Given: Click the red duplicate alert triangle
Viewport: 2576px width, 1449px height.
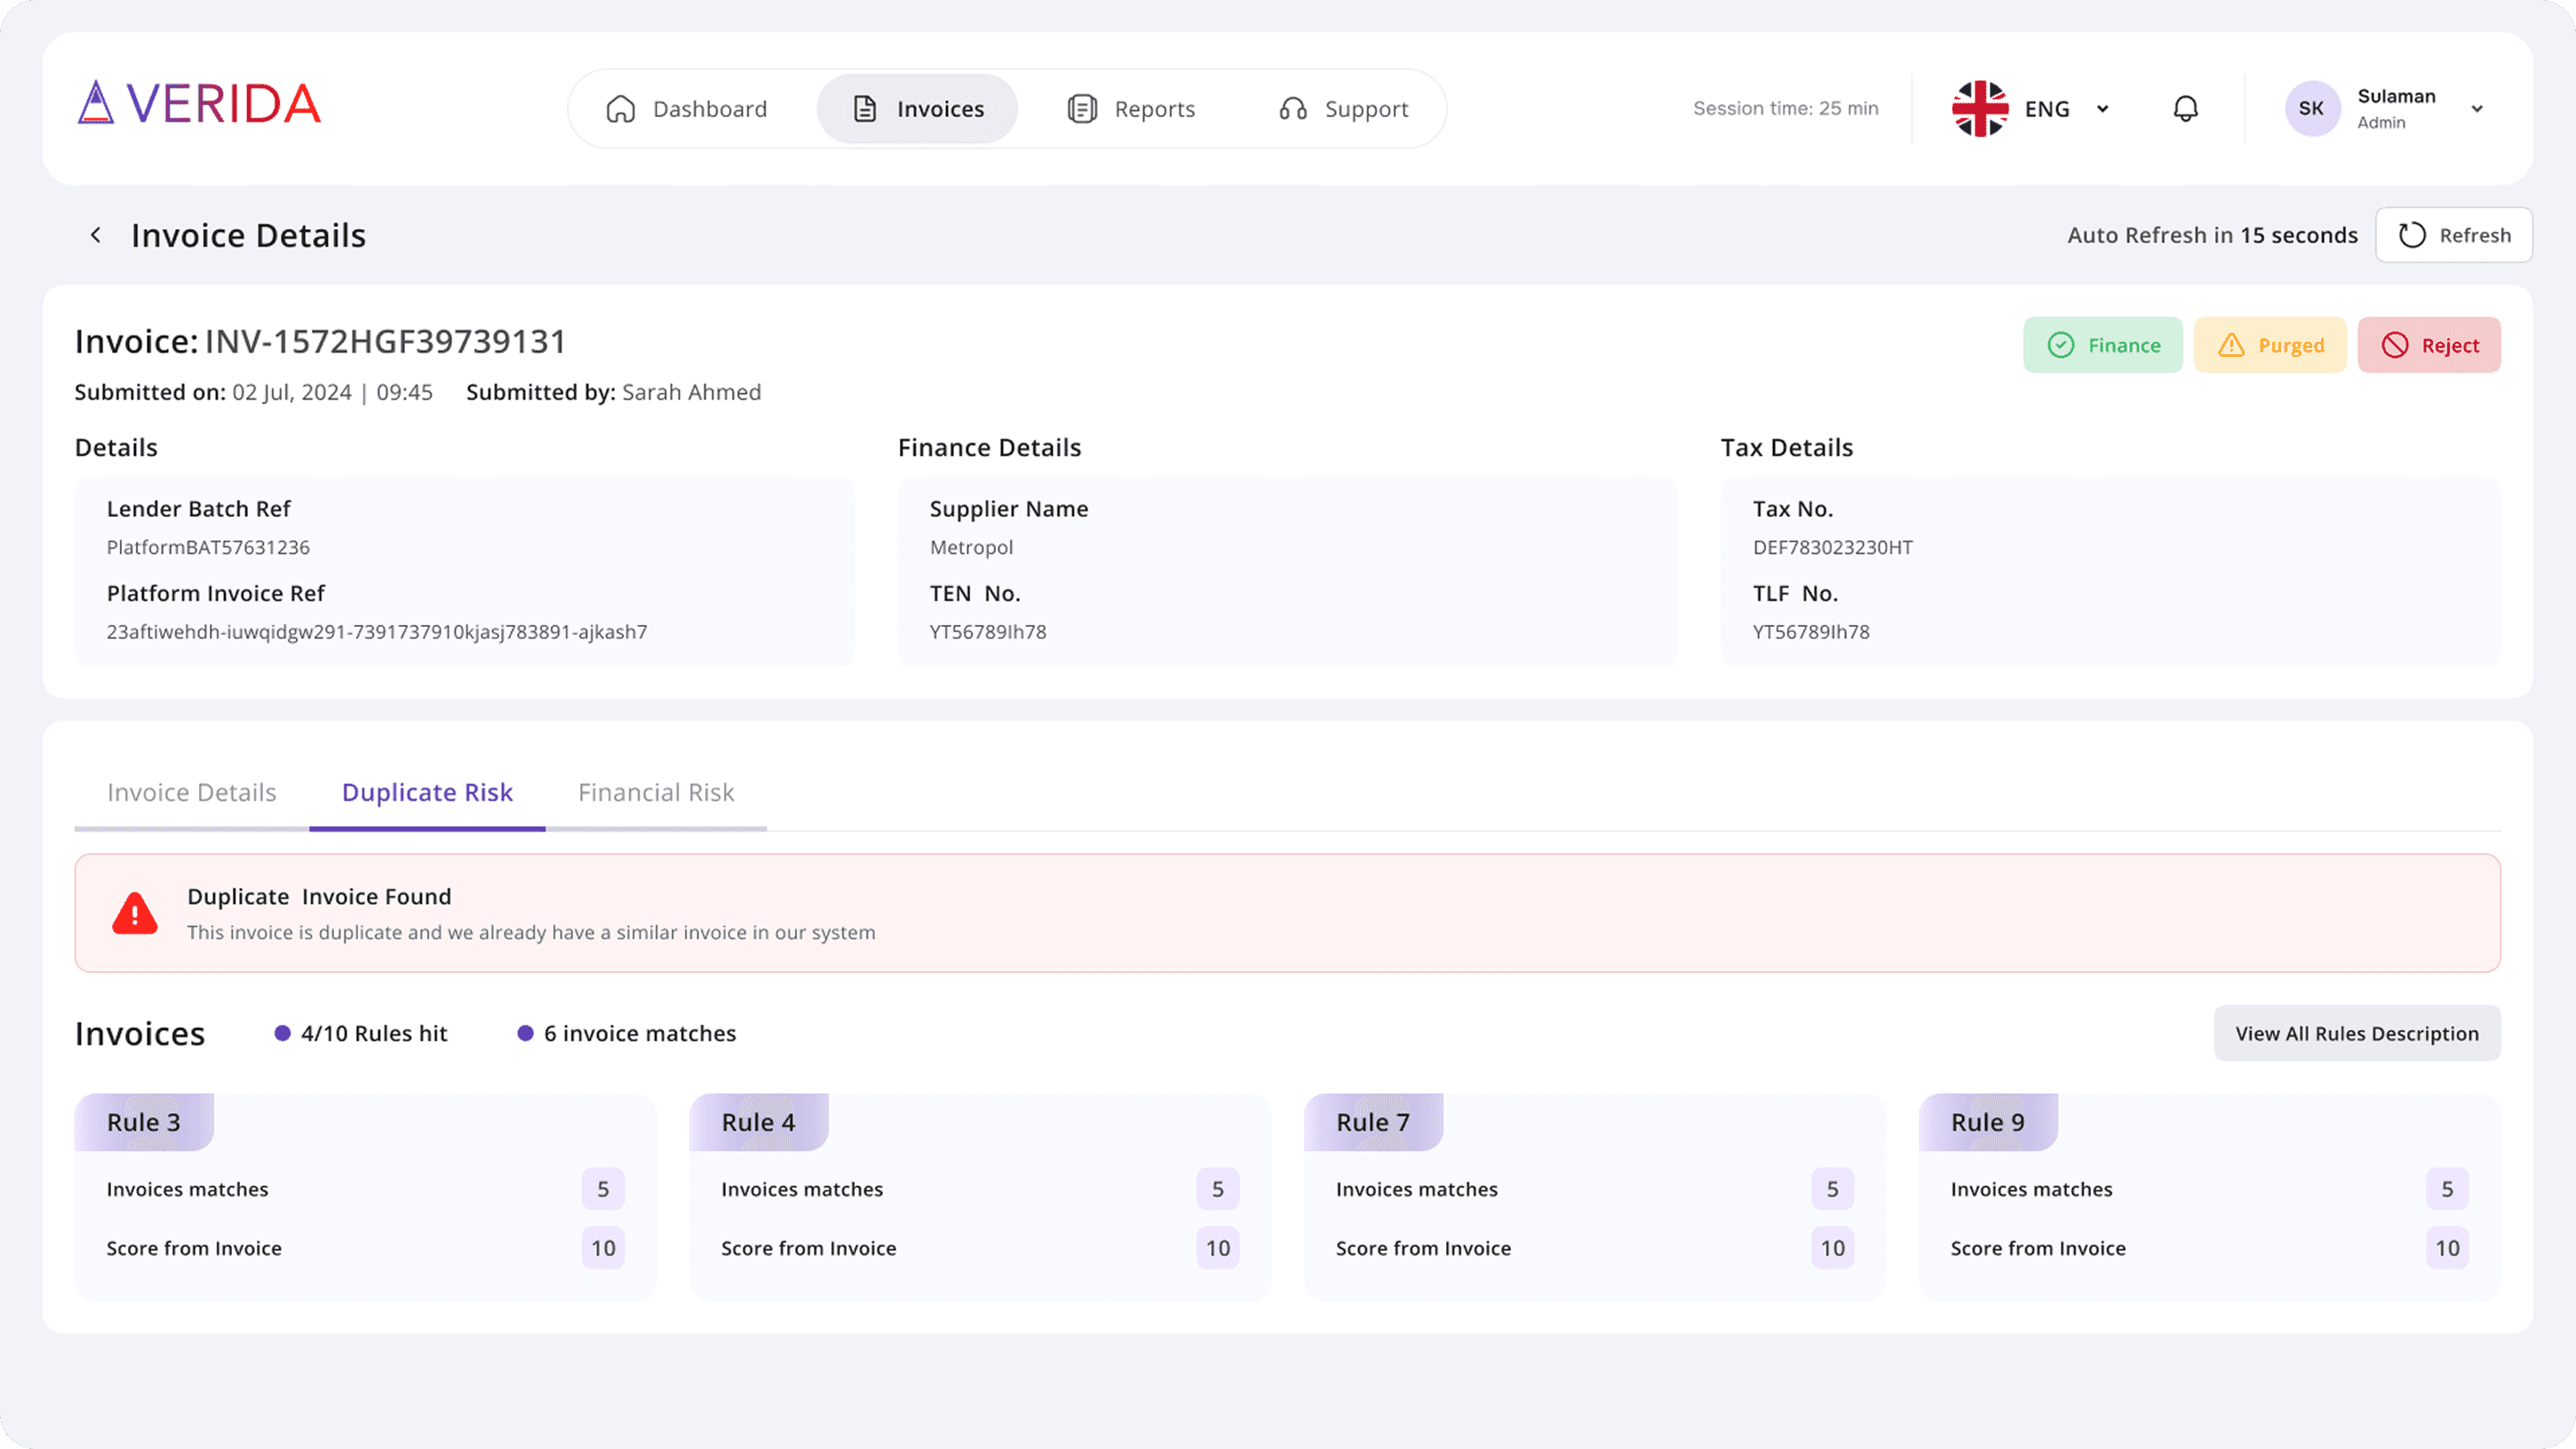Looking at the screenshot, I should pos(135,913).
